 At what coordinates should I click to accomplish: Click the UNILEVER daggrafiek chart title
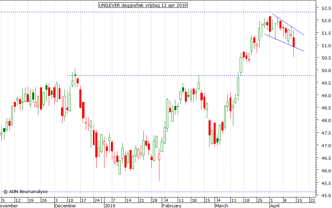(x=143, y=5)
